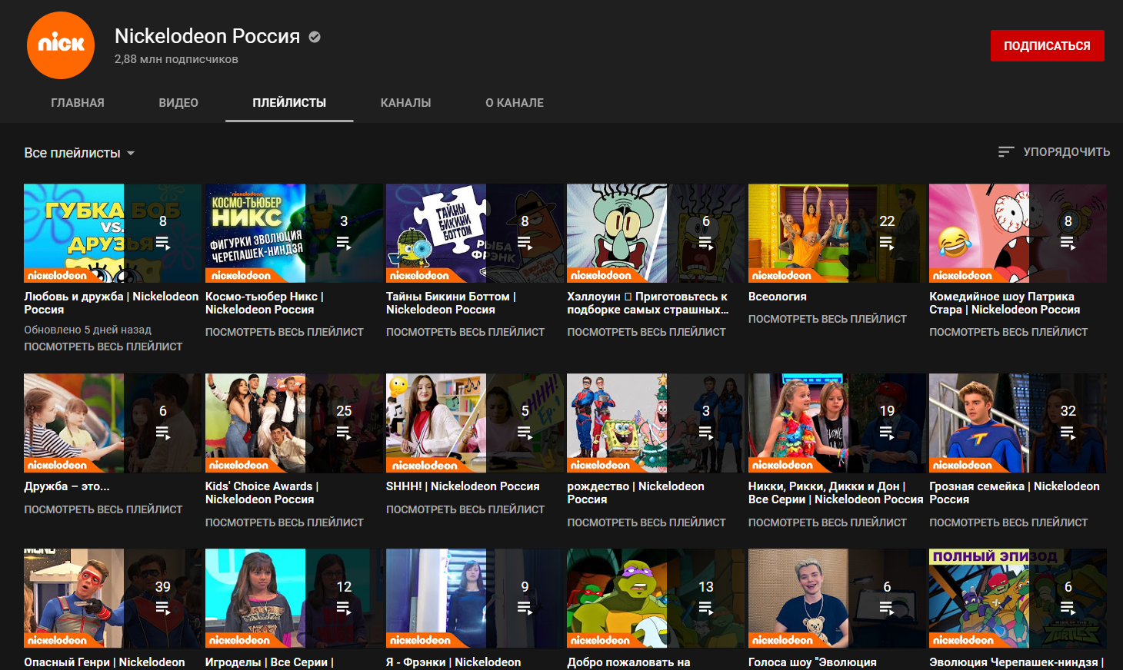Image resolution: width=1123 pixels, height=670 pixels.
Task: Expand the Все плейлисты dropdown
Action: pos(79,153)
